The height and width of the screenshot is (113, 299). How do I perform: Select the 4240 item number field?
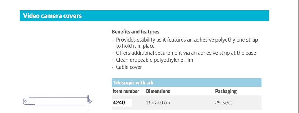point(122,103)
